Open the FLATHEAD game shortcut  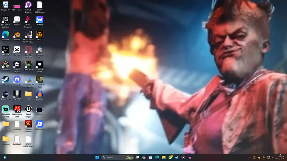17,95
